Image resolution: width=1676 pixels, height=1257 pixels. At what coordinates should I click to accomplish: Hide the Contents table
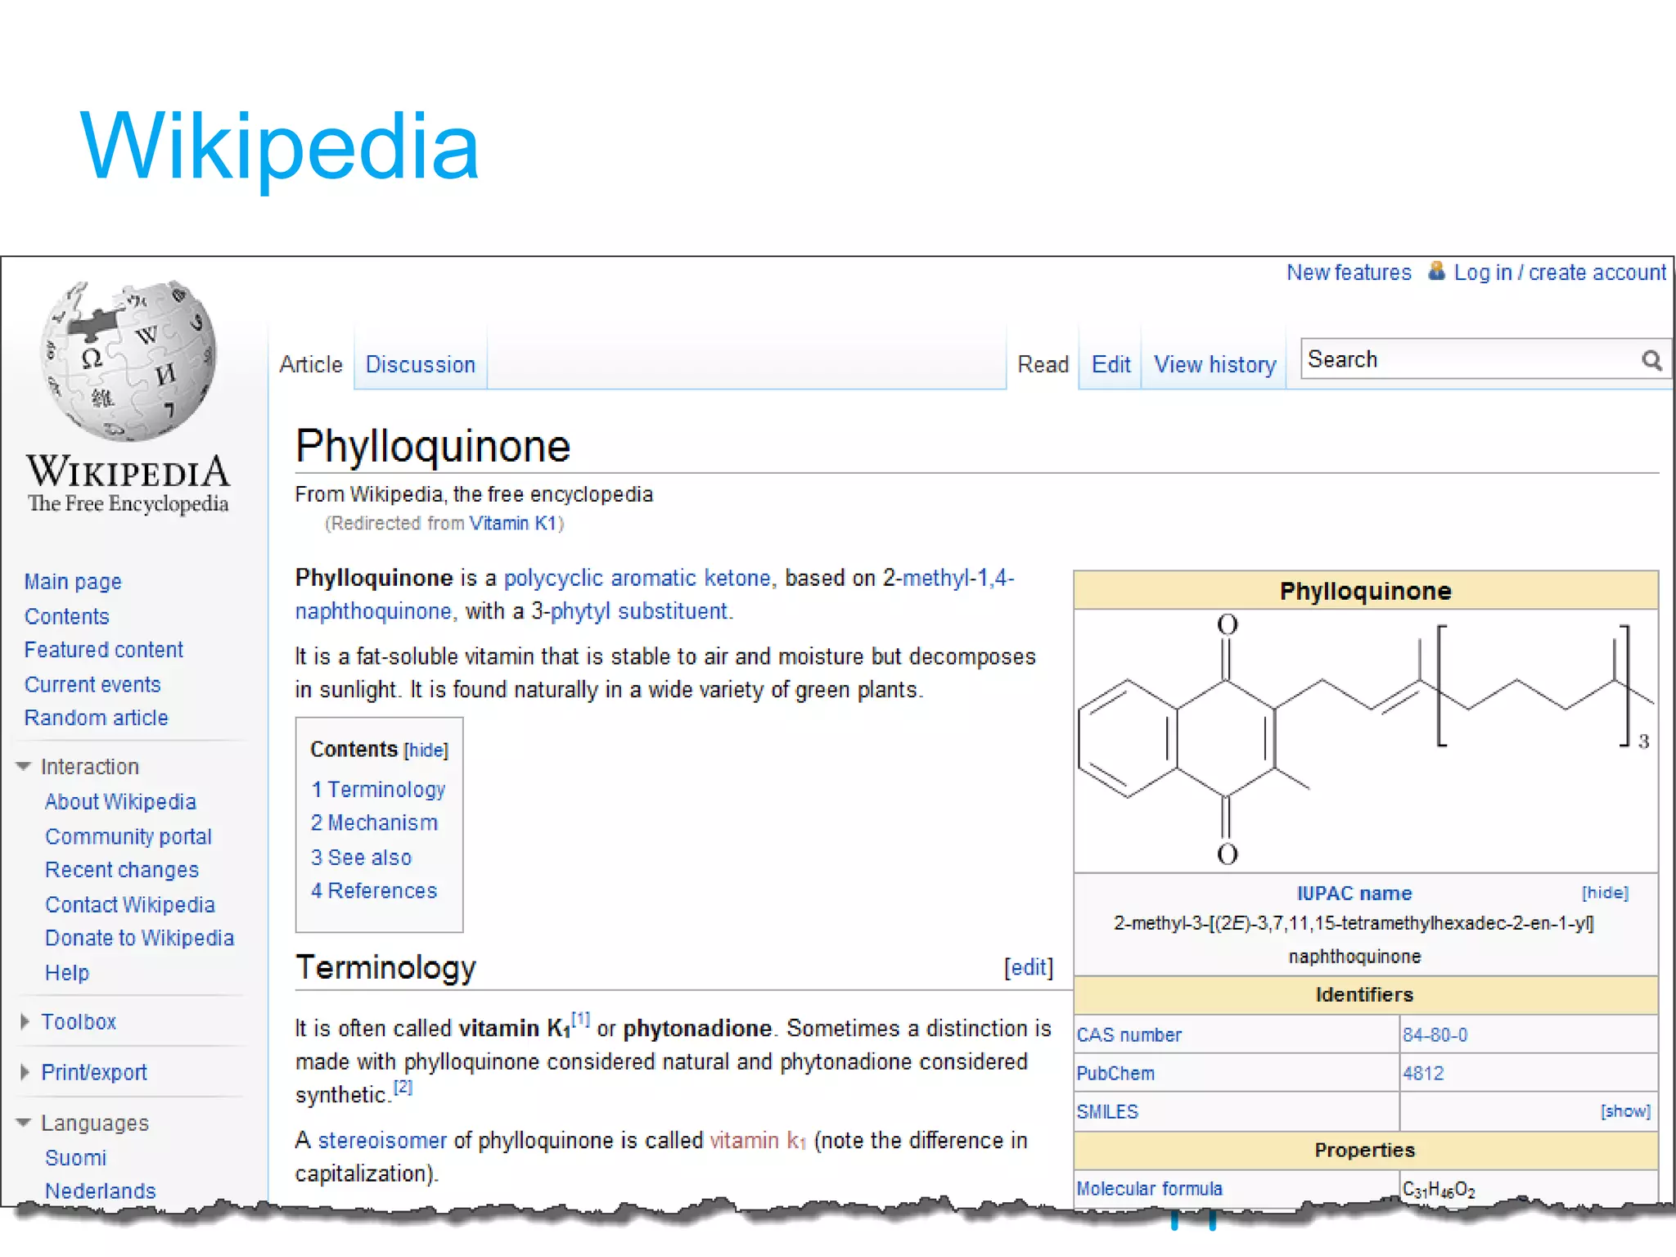426,750
